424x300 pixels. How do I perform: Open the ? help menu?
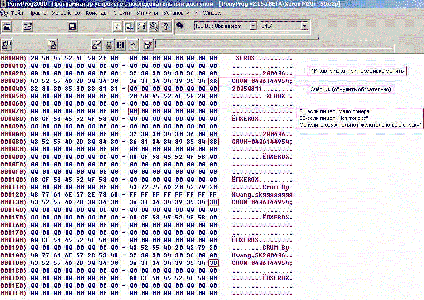coord(196,13)
